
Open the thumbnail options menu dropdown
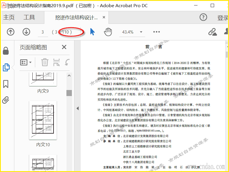26,62
